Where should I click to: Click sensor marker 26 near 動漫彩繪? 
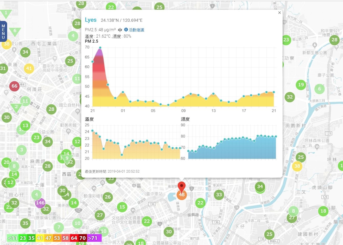(108, 197)
